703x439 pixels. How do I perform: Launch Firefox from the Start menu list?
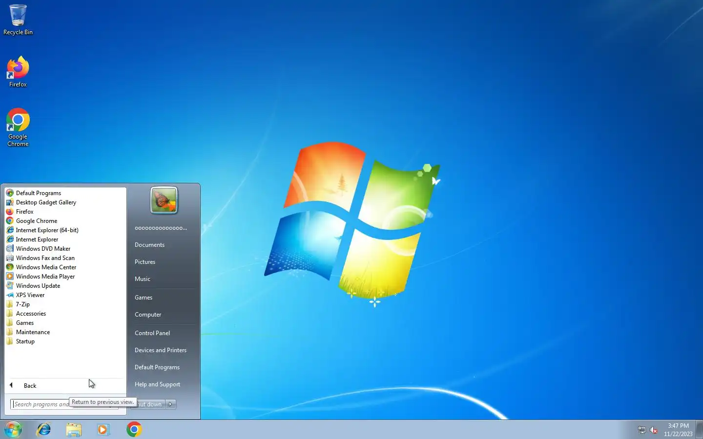pos(65,212)
